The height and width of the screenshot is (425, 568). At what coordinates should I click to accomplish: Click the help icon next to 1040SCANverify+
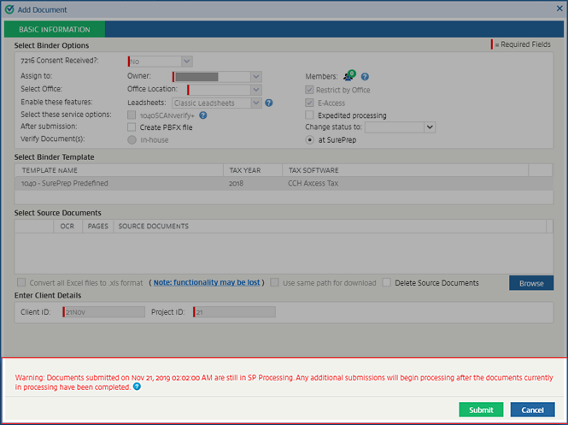click(x=203, y=115)
